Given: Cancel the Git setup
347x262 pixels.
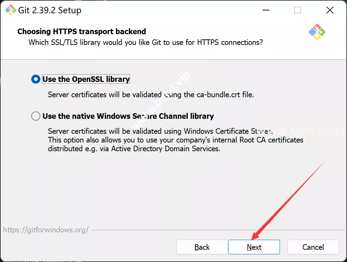Looking at the screenshot, I should (313, 247).
